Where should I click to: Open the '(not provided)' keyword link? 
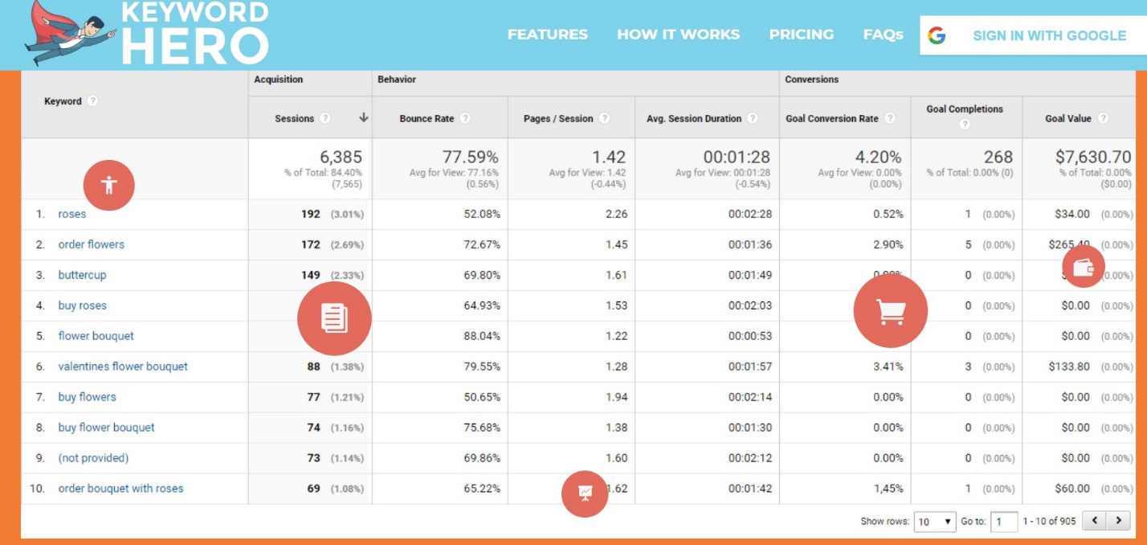point(93,458)
